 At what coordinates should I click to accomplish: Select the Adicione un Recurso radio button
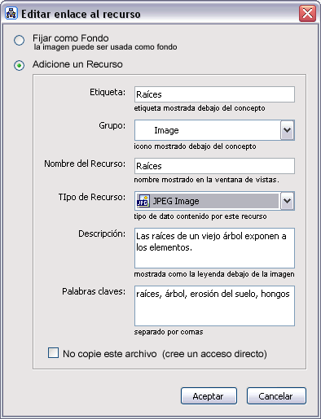coord(19,65)
